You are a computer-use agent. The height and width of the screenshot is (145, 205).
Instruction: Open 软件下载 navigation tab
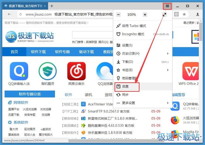(38, 52)
